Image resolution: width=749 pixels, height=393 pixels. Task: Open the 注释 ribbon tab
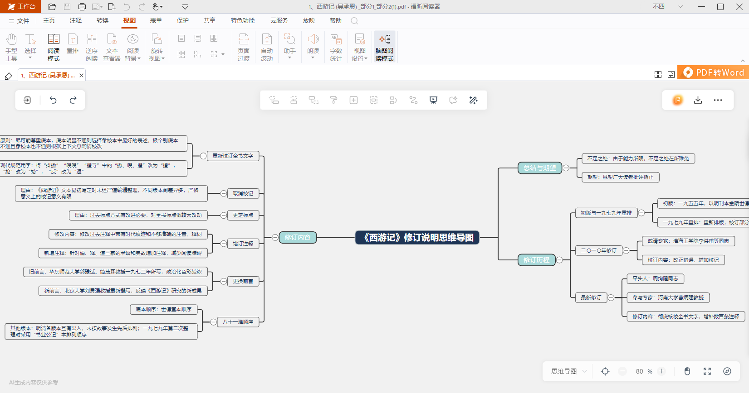tap(76, 20)
